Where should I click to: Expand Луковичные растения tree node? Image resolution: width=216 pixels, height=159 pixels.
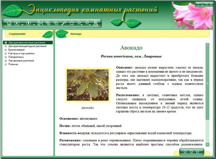point(6,61)
